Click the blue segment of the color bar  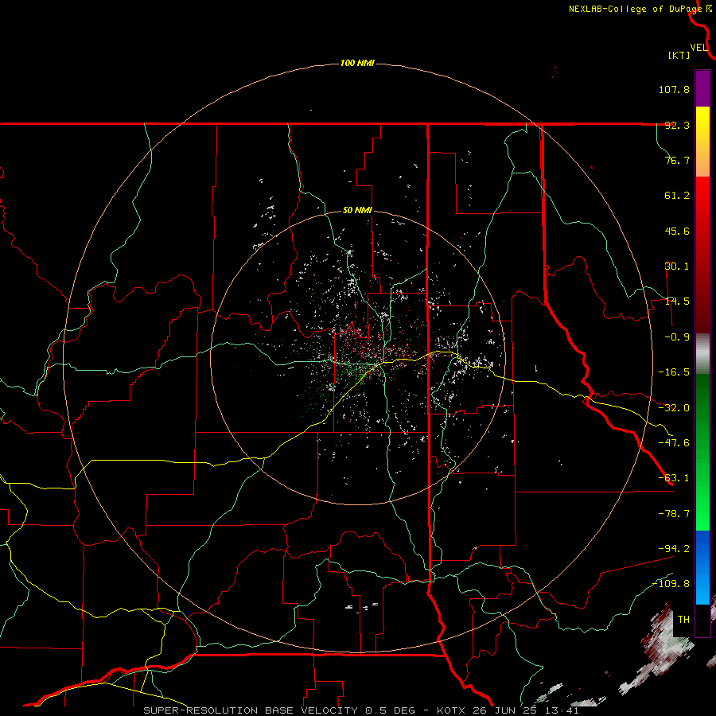[702, 567]
